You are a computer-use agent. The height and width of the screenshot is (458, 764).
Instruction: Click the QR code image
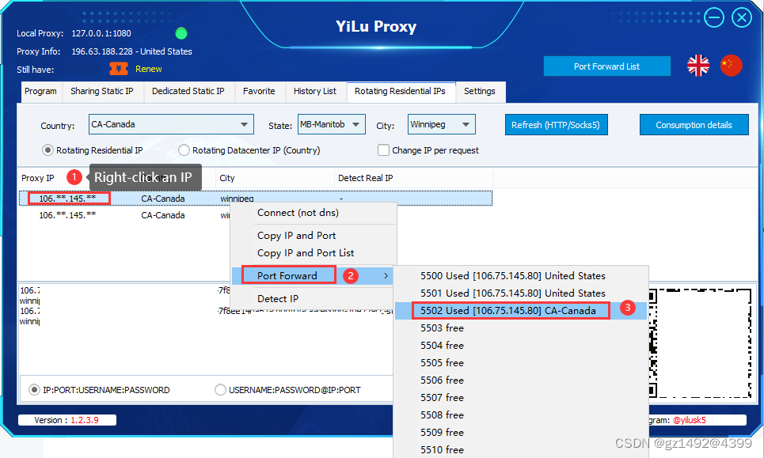700,343
